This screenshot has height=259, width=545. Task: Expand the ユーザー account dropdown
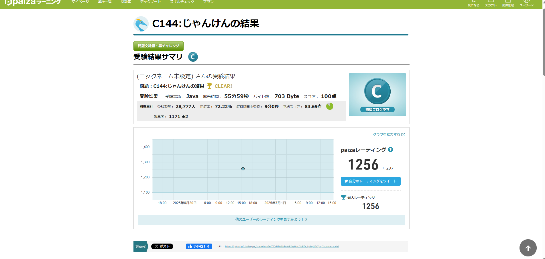[526, 3]
